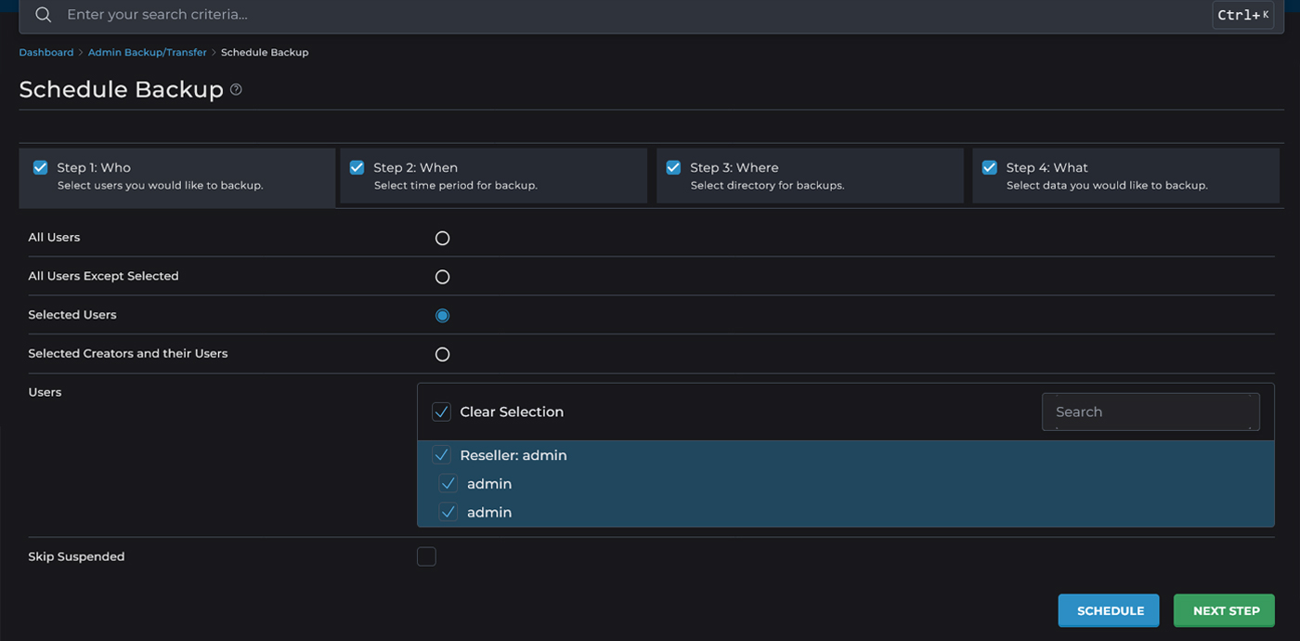Viewport: 1300px width, 641px height.
Task: Enable the Skip Suspended checkbox
Action: pyautogui.click(x=426, y=556)
